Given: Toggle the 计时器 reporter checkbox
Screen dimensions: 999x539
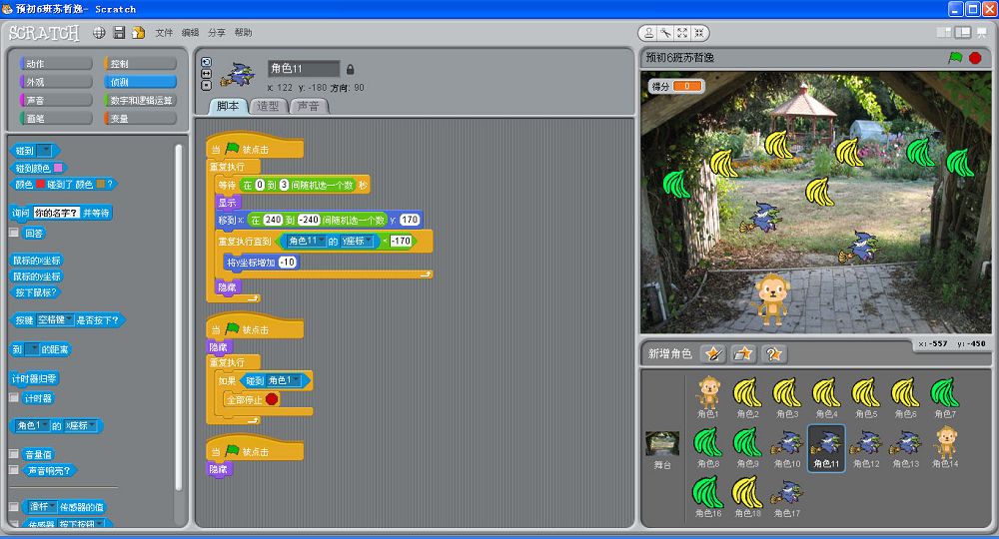Looking at the screenshot, I should pos(14,397).
